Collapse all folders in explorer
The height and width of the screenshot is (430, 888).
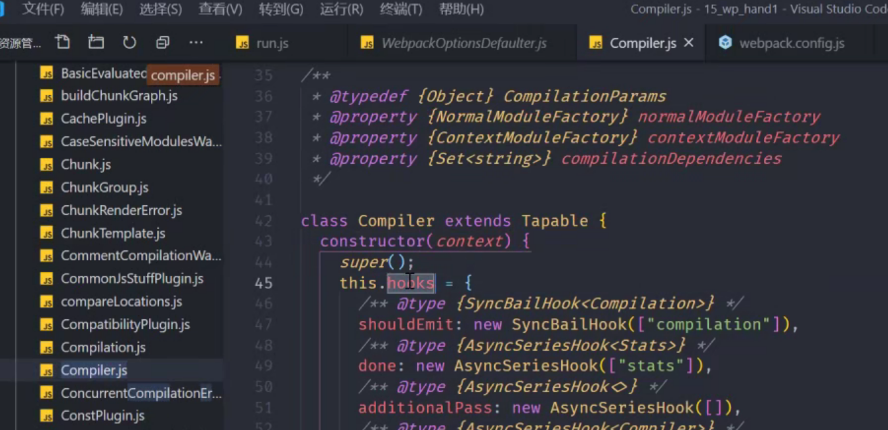coord(162,43)
